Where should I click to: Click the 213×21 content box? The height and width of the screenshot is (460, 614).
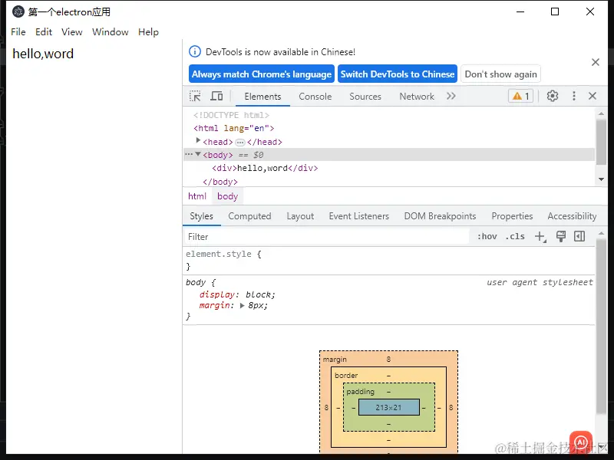389,408
